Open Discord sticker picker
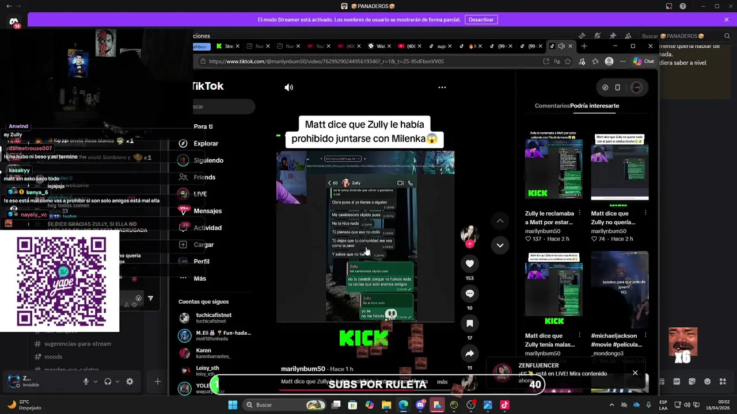Image resolution: width=737 pixels, height=414 pixels. (692, 381)
